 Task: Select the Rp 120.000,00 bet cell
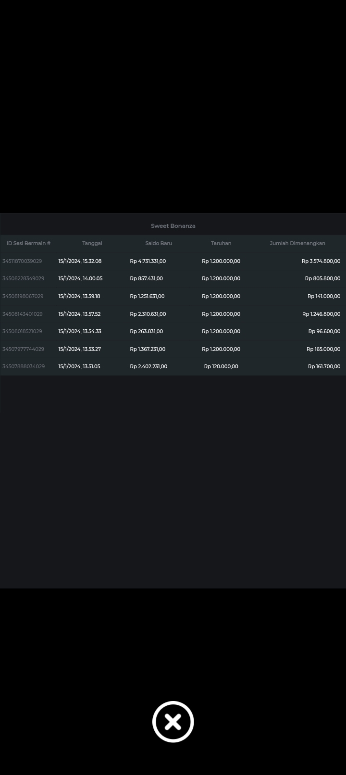[x=221, y=366]
